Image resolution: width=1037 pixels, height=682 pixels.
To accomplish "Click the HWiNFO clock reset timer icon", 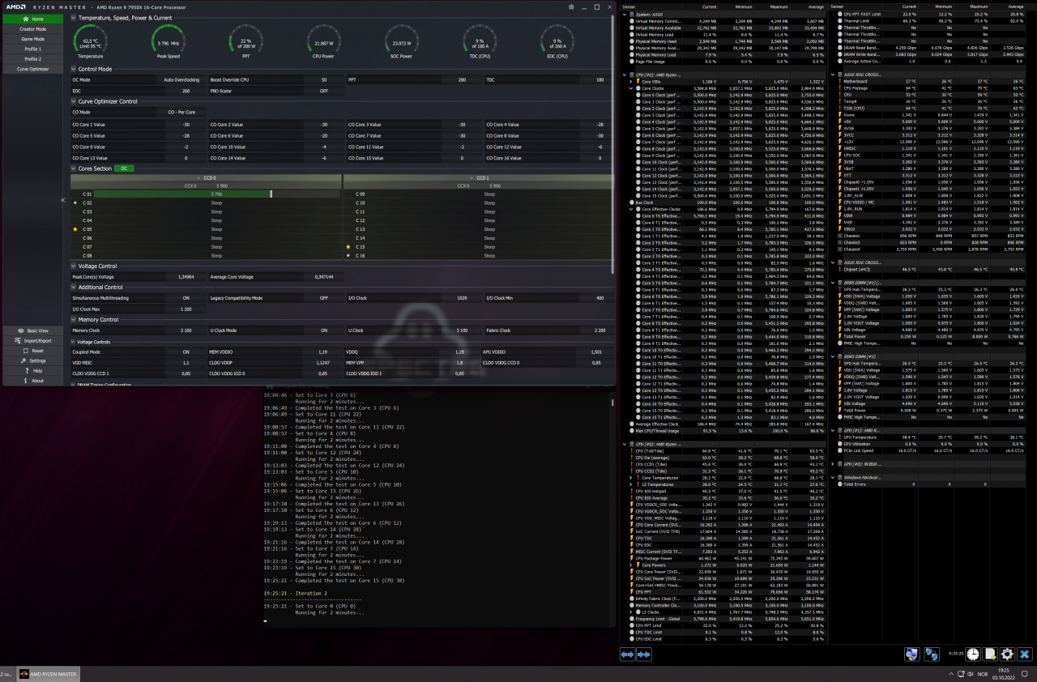I will [972, 654].
